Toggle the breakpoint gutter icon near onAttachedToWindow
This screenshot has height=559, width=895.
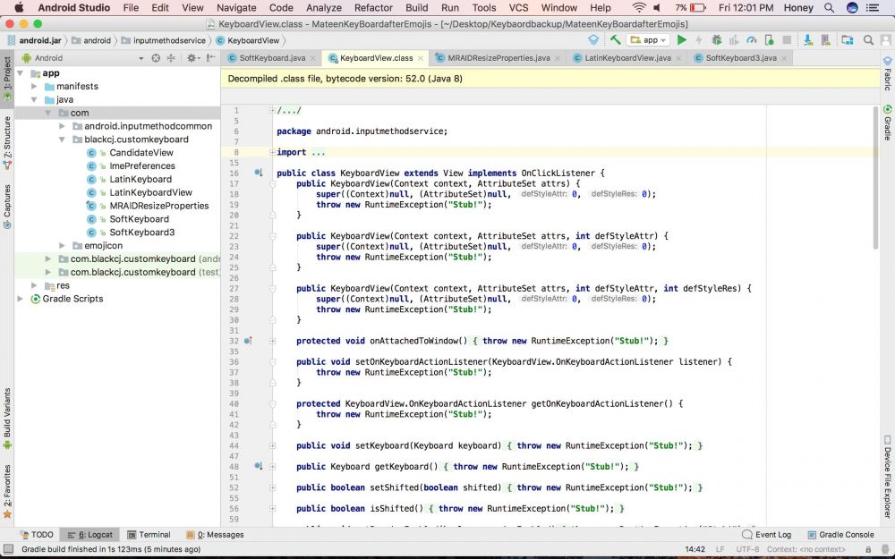249,340
